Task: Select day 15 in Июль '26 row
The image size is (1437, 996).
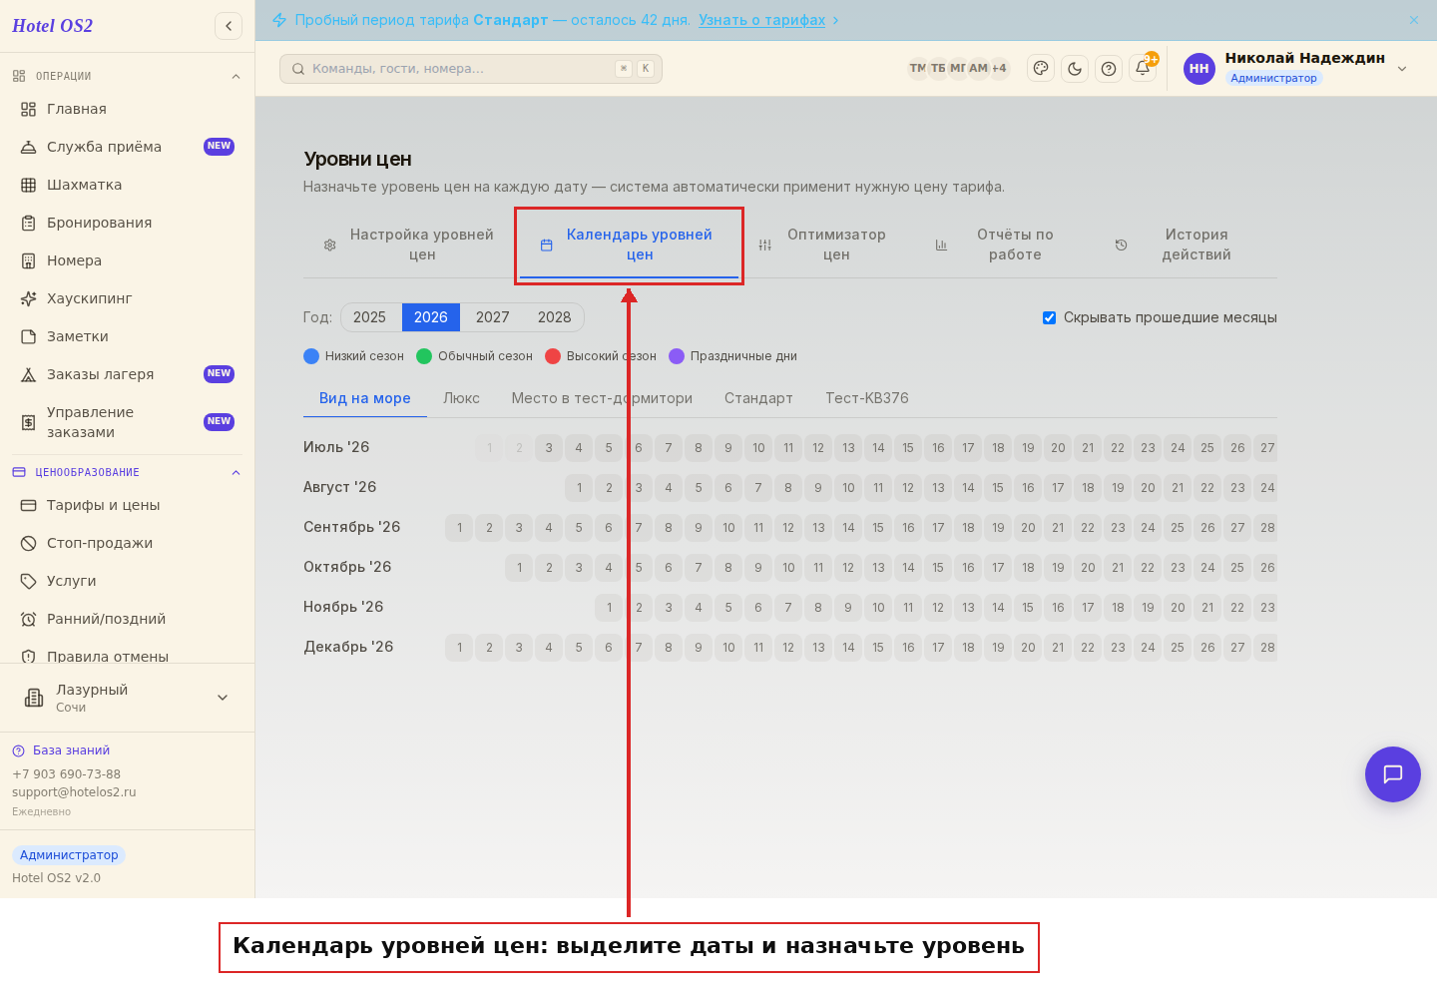Action: pos(908,448)
